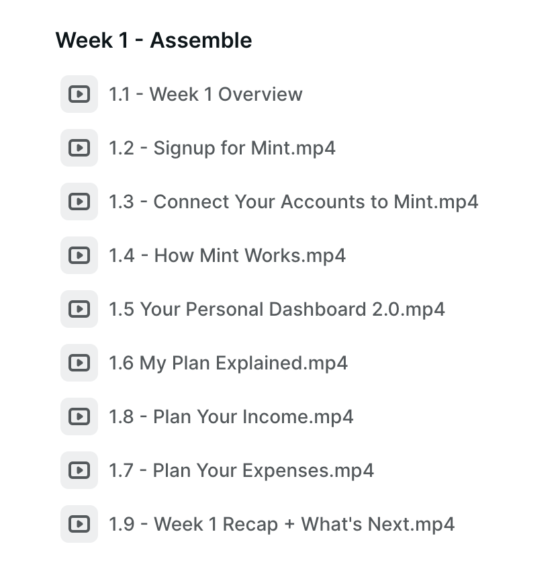Select the video icon for Plan Your Income

[x=79, y=416]
